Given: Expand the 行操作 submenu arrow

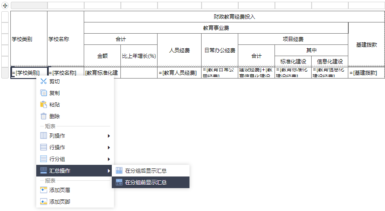Looking at the screenshot, I should [x=108, y=148].
